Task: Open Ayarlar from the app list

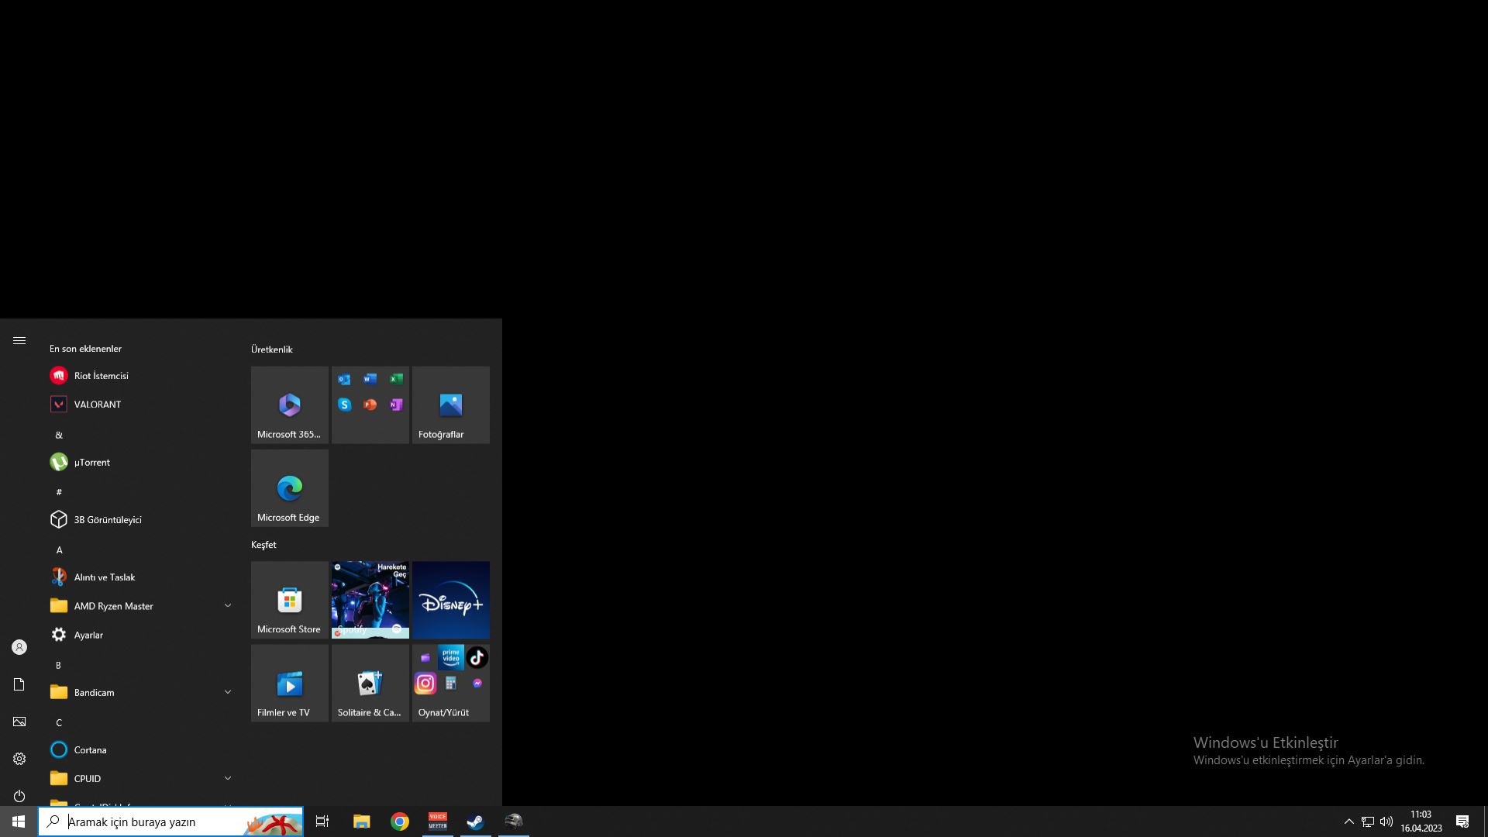Action: point(139,635)
